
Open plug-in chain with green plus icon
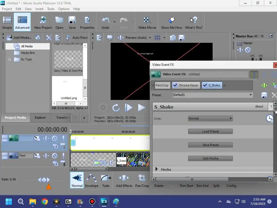(264, 85)
